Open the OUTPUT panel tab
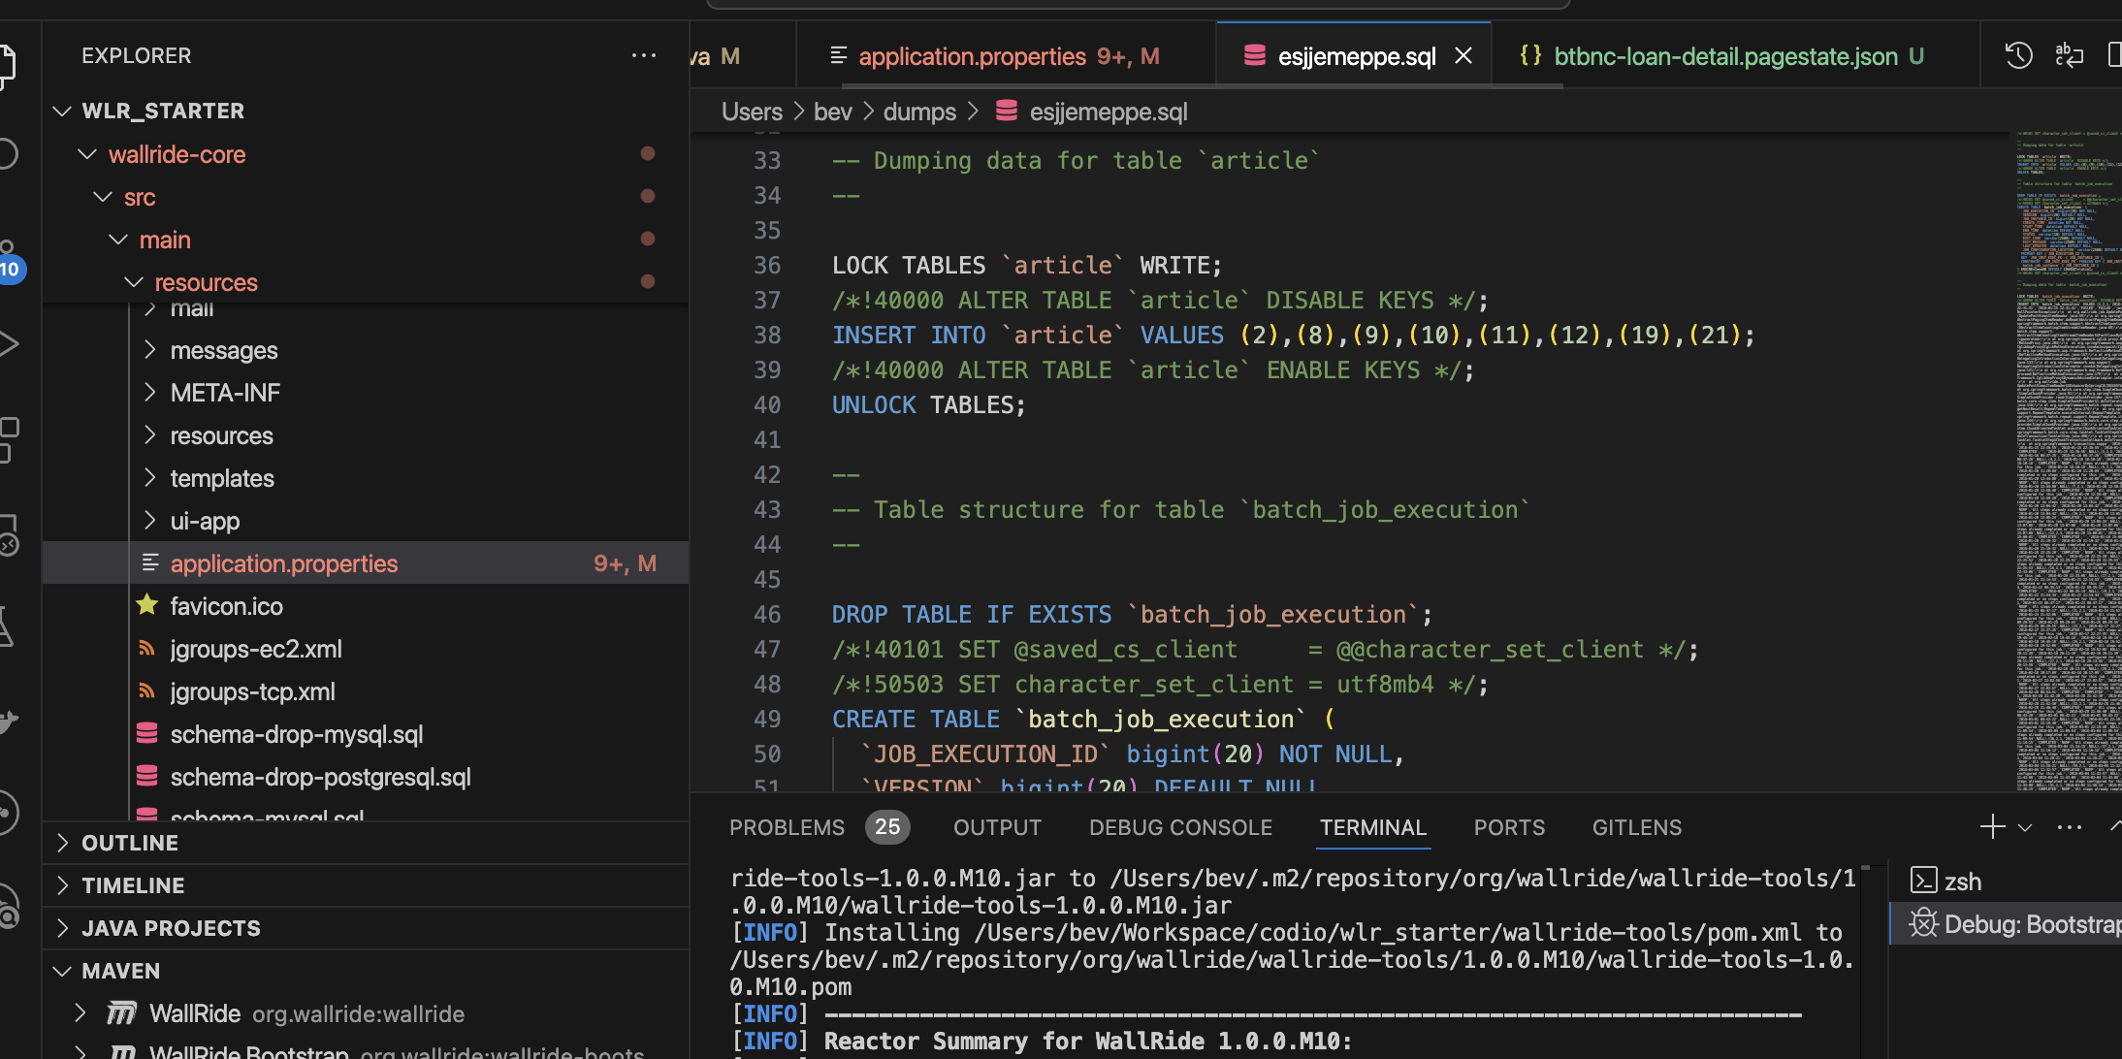2122x1059 pixels. [997, 827]
